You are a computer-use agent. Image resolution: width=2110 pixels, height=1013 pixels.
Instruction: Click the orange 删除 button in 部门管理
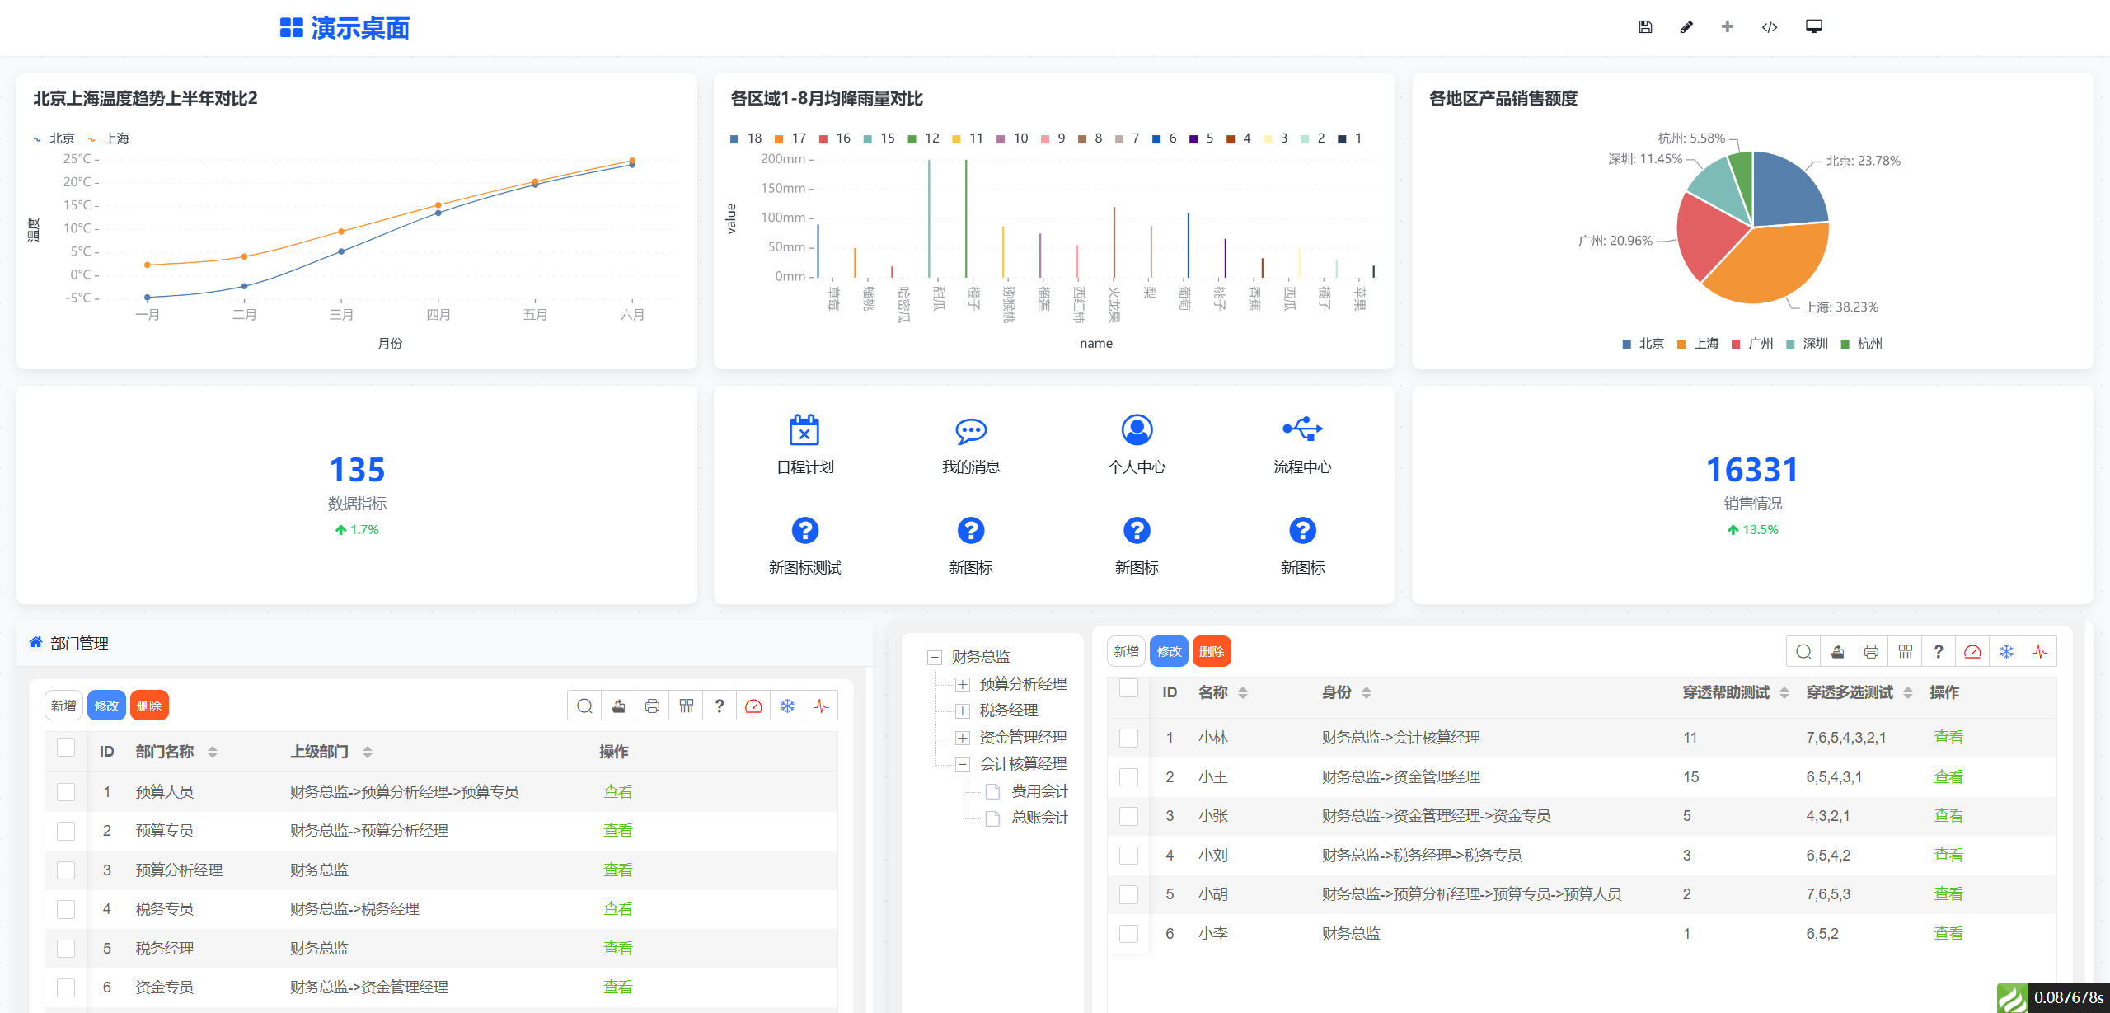click(x=149, y=706)
